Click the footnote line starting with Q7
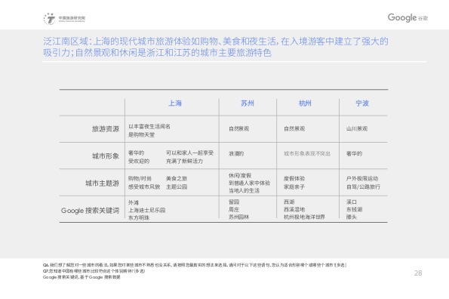Image resolution: width=449 pixels, height=299 pixels. [94, 271]
